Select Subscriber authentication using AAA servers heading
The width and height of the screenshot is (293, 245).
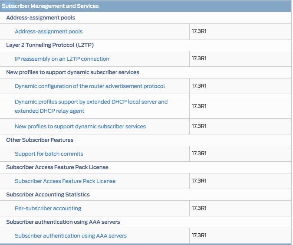point(63,222)
